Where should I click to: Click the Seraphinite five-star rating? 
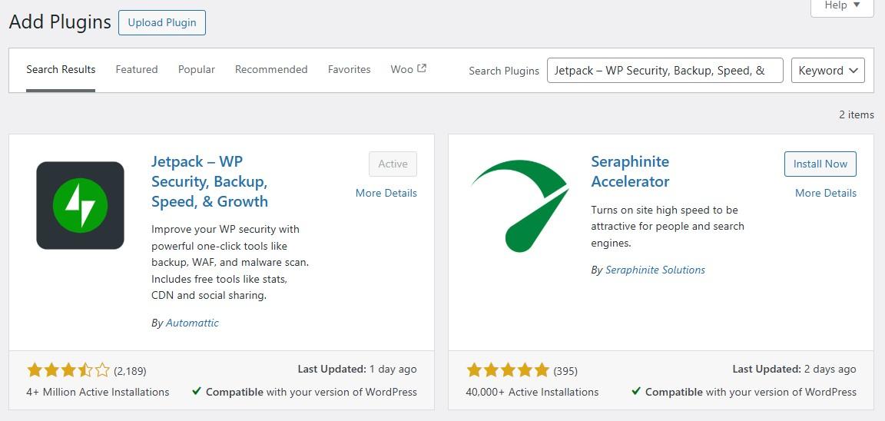pos(508,370)
